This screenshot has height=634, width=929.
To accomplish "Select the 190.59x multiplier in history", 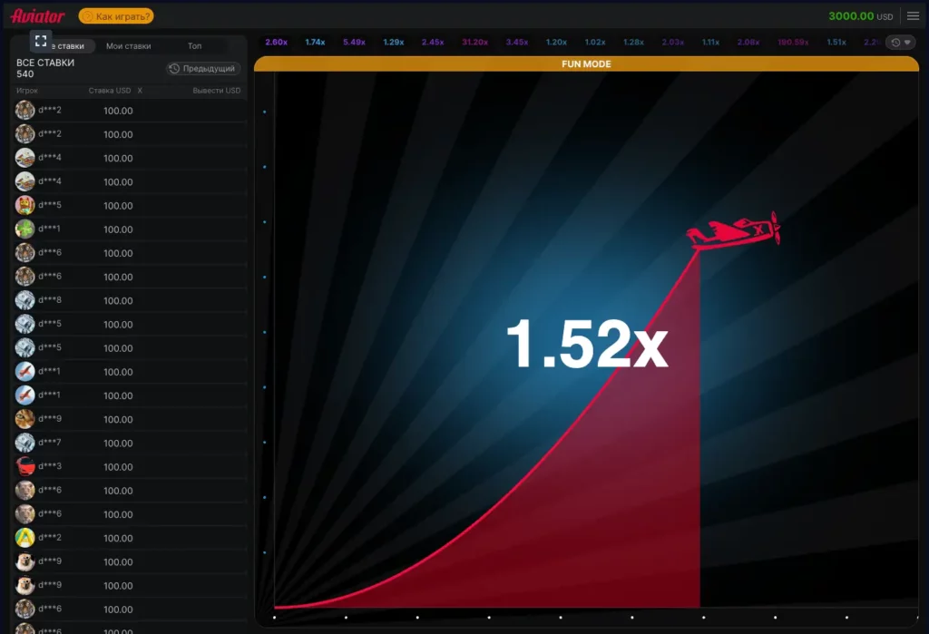I will (792, 43).
